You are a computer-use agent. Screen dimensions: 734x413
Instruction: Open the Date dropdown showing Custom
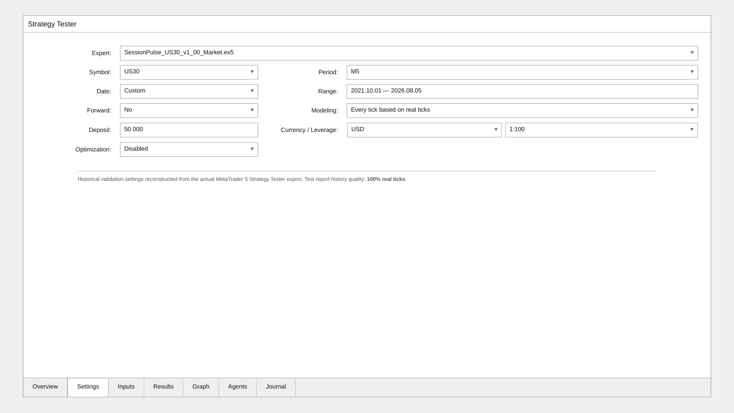(189, 91)
